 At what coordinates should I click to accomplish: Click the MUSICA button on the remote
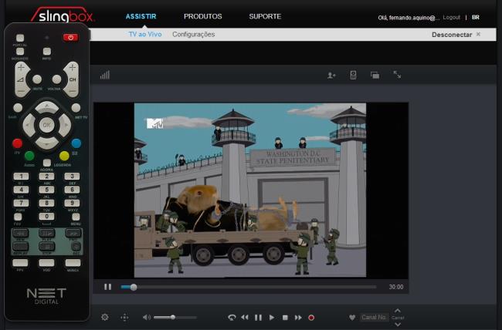73,263
